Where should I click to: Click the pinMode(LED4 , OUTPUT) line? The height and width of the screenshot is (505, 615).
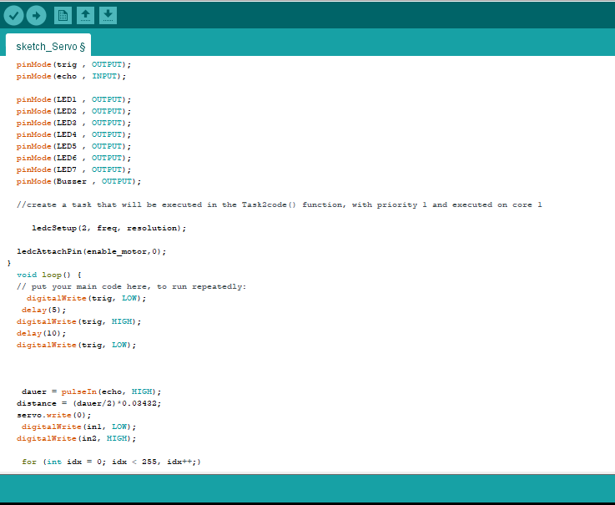(73, 134)
